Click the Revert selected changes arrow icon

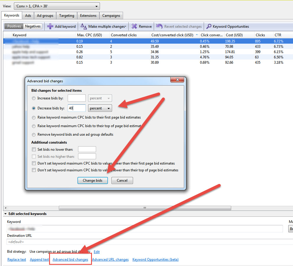tap(159, 27)
